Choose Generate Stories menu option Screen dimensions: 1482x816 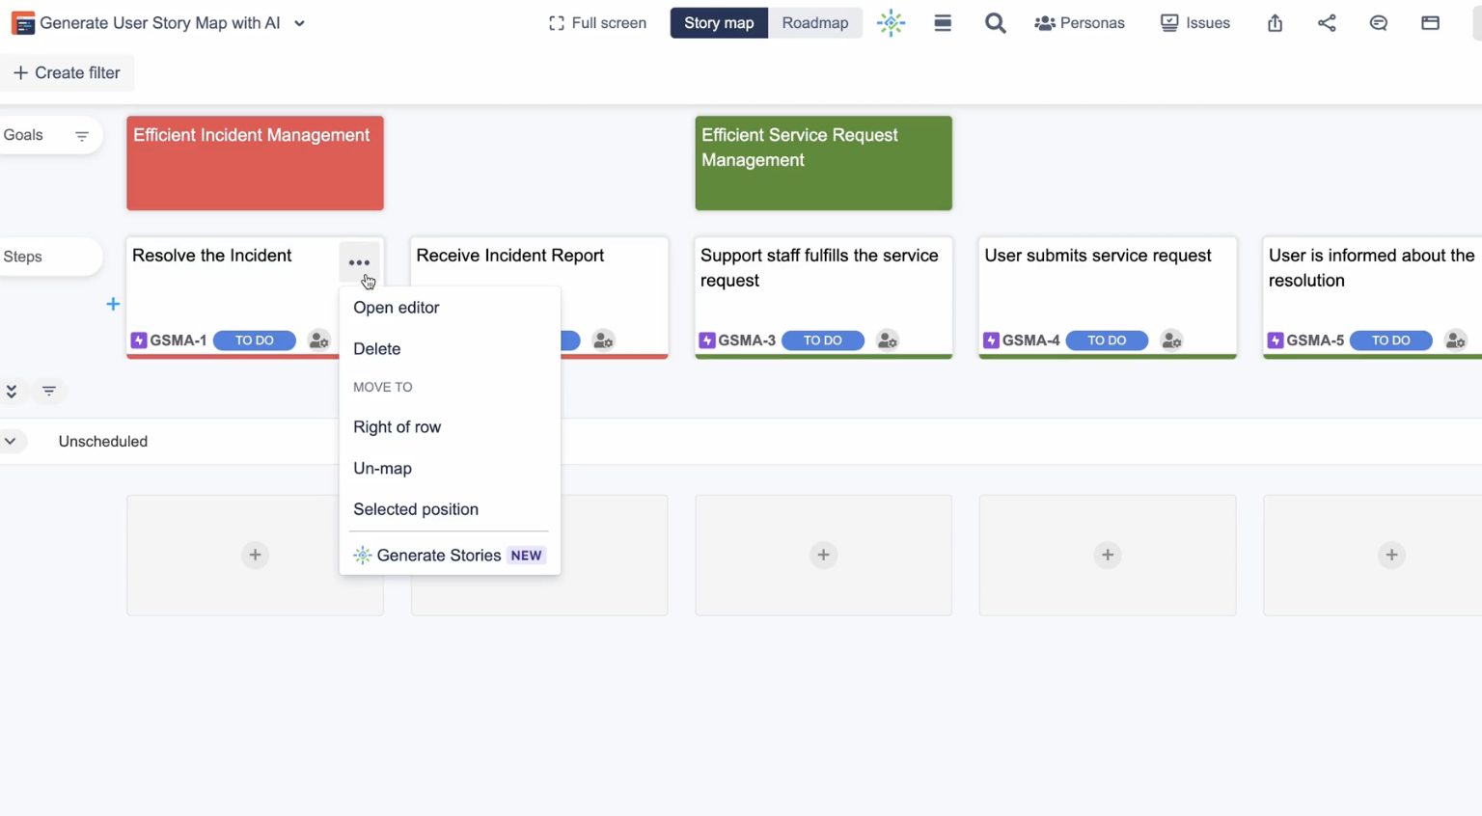(x=438, y=556)
